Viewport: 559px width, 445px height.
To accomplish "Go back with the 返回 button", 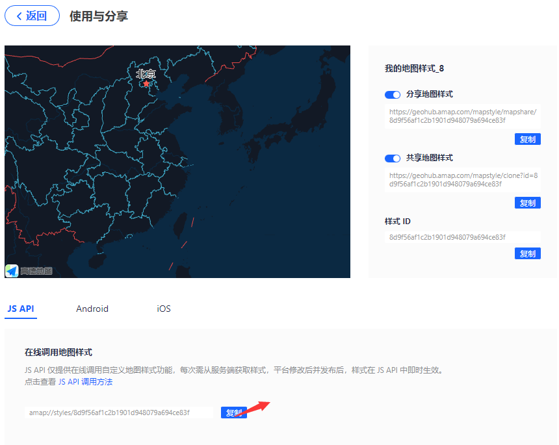I will click(x=32, y=16).
